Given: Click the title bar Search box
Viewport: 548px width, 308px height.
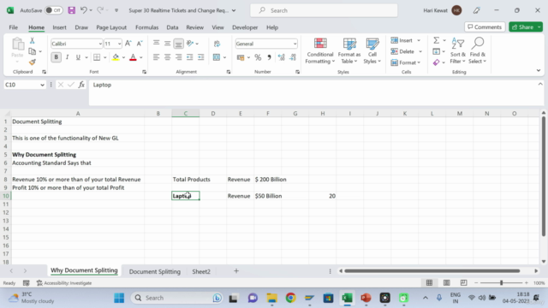Looking at the screenshot, I should click(324, 10).
